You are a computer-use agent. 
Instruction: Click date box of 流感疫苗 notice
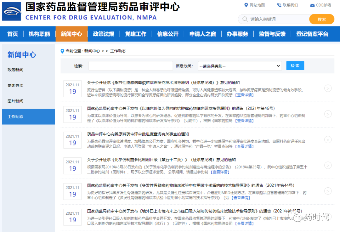point(72,89)
